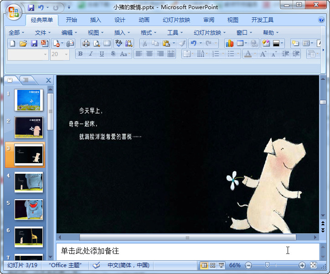Switch to the 审阅 ribbon tab

click(x=209, y=20)
